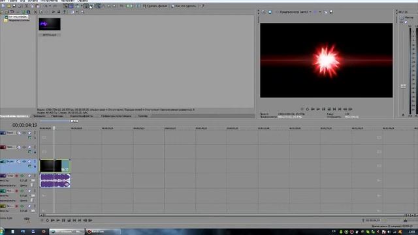
Task: Toggle loop playback in timeline transport
Action: pyautogui.click(x=47, y=221)
